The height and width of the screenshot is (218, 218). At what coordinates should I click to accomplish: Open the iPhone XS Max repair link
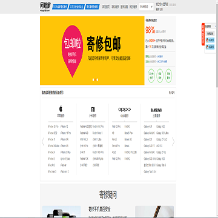[x=53, y=146]
